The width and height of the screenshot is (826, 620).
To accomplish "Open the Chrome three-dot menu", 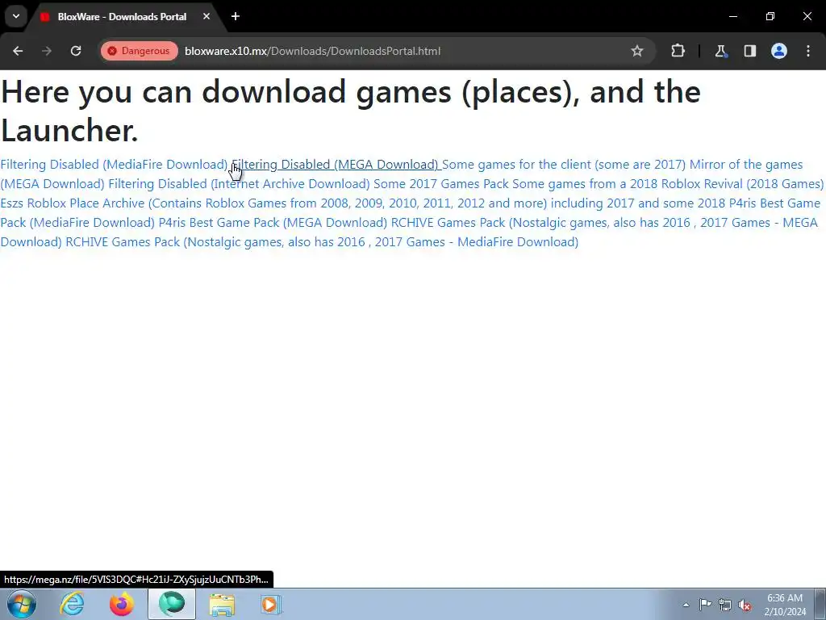I will coord(808,51).
